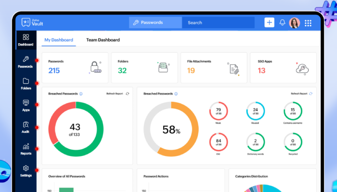Click the padlock icon in Passwords card
The height and width of the screenshot is (192, 337).
pos(95,67)
